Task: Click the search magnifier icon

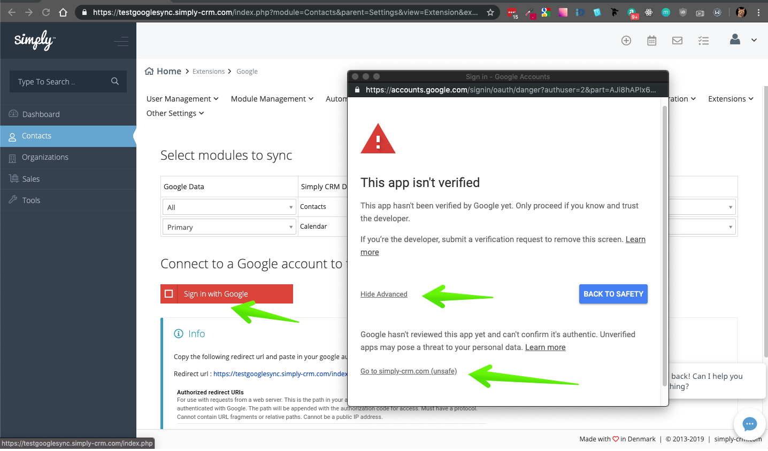Action: point(115,81)
